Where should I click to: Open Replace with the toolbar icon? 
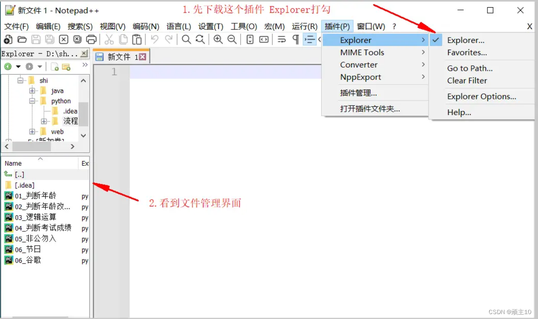click(200, 39)
